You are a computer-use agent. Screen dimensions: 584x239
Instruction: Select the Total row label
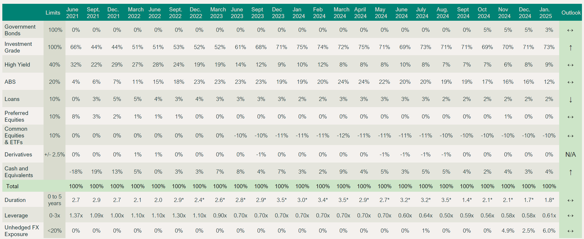12,186
